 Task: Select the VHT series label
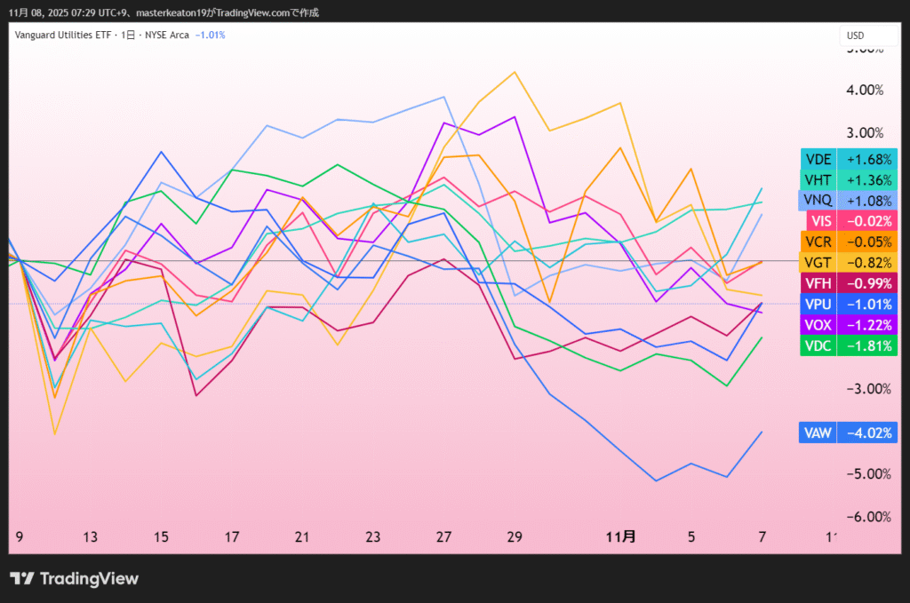[x=818, y=179]
